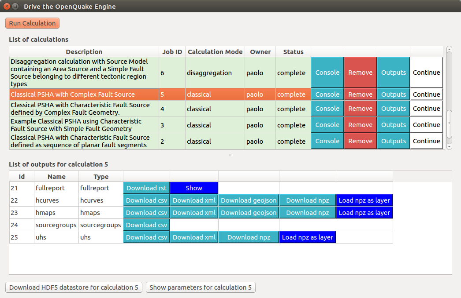Remove the Classical PSHA with Complex Fault Source calculation
Image resolution: width=461 pixels, height=298 pixels.
tap(360, 94)
